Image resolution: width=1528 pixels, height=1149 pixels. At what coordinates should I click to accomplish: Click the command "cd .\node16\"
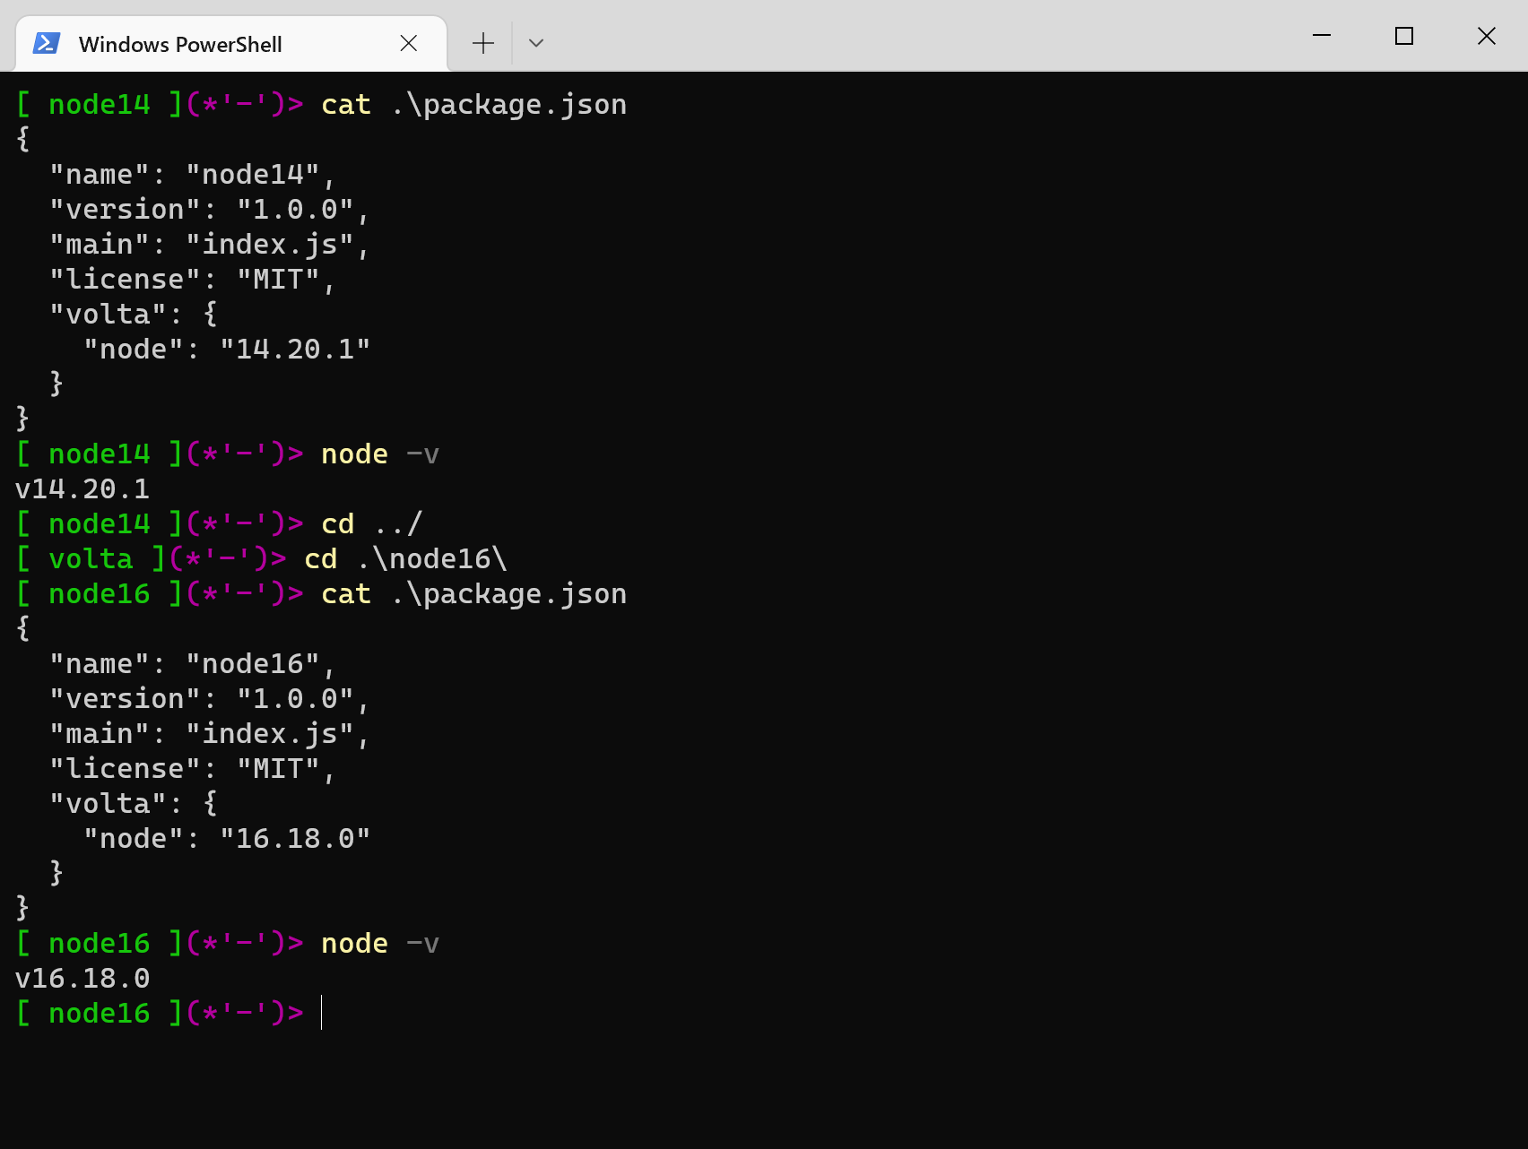tap(406, 559)
